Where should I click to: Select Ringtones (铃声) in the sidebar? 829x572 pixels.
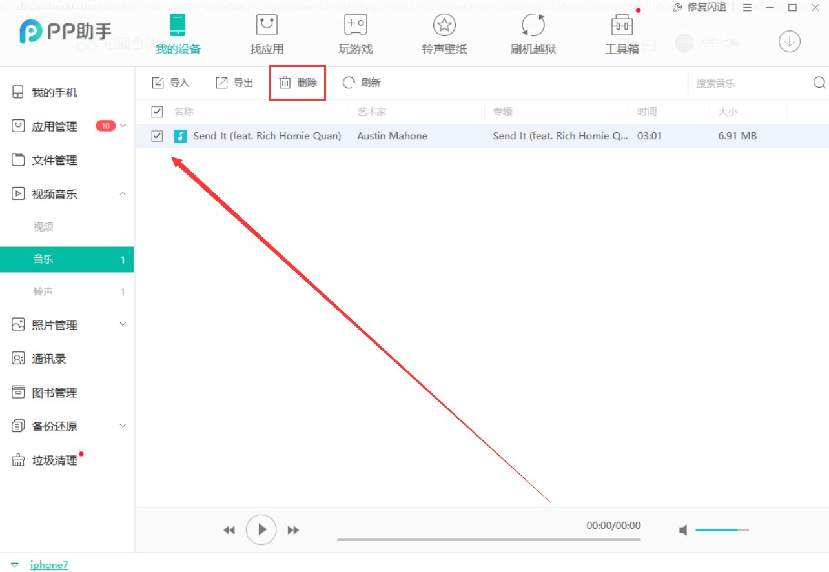point(43,292)
